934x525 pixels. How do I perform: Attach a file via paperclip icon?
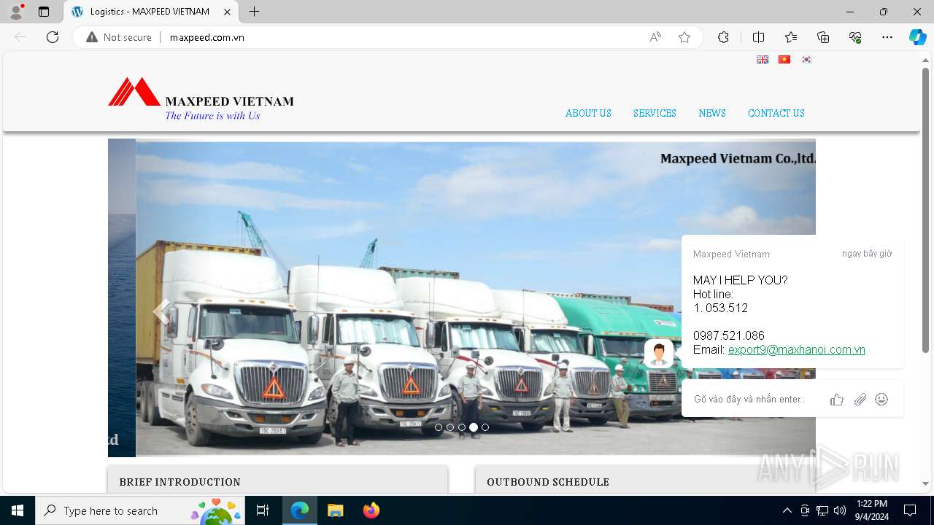860,400
